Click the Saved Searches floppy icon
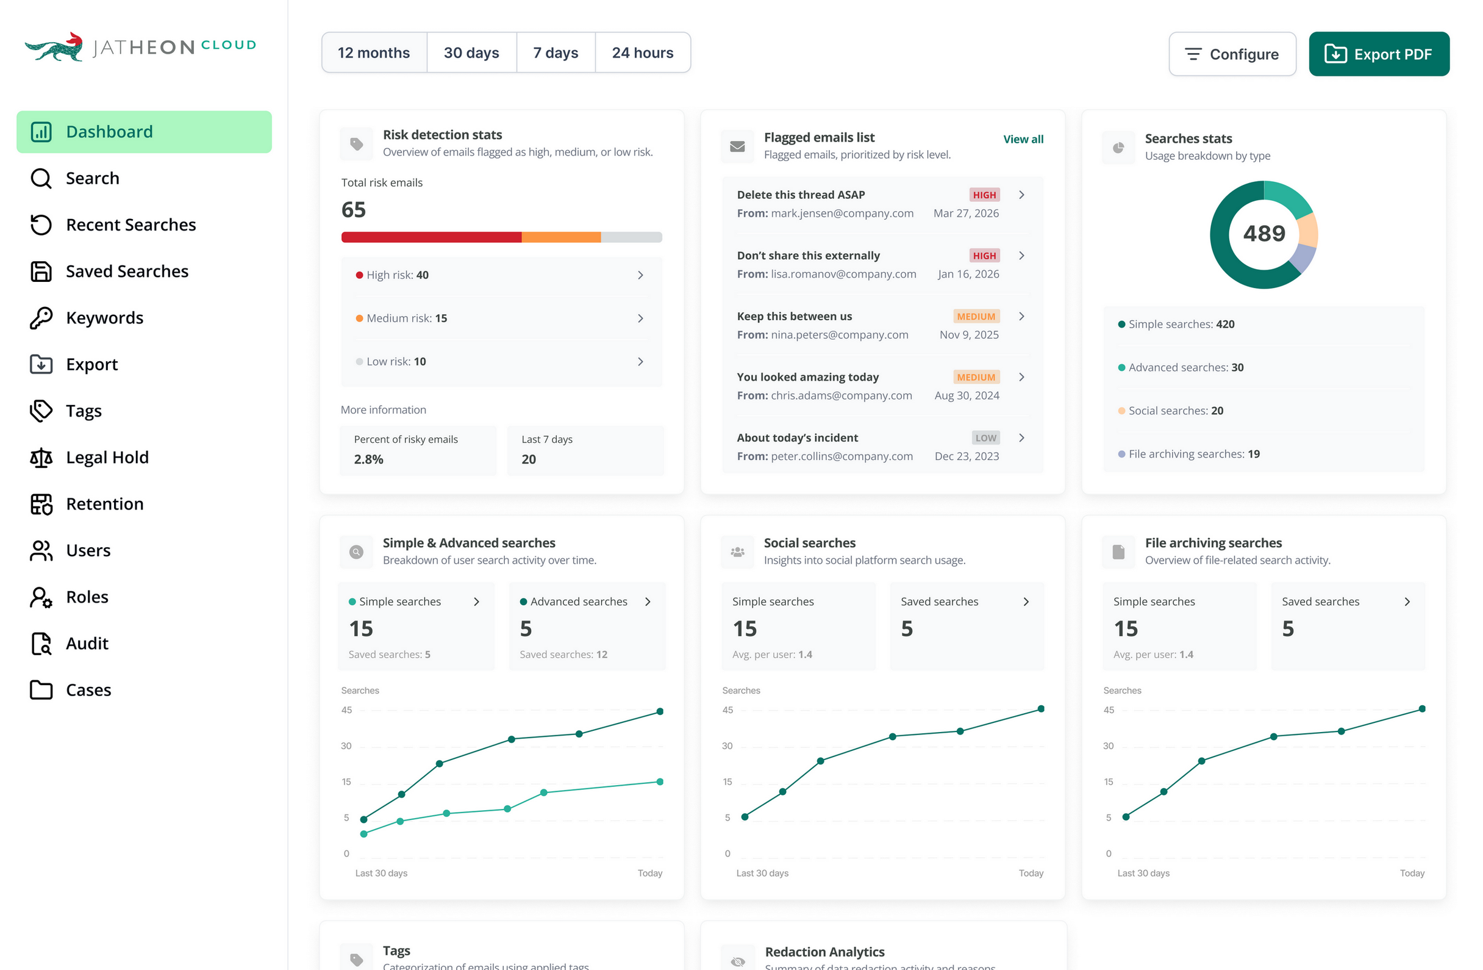 [x=41, y=271]
